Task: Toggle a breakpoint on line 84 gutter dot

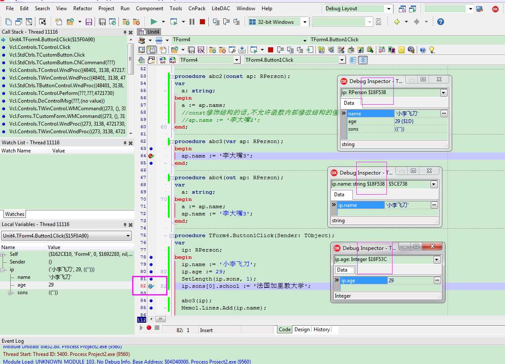Action: point(151,301)
